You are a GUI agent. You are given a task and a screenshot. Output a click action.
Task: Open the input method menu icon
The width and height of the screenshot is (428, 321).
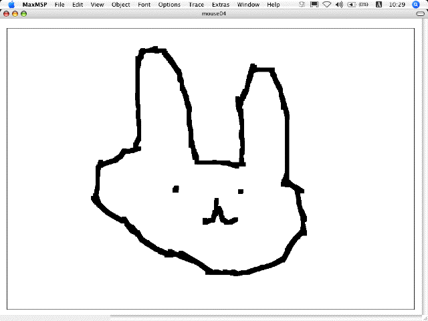click(x=379, y=5)
